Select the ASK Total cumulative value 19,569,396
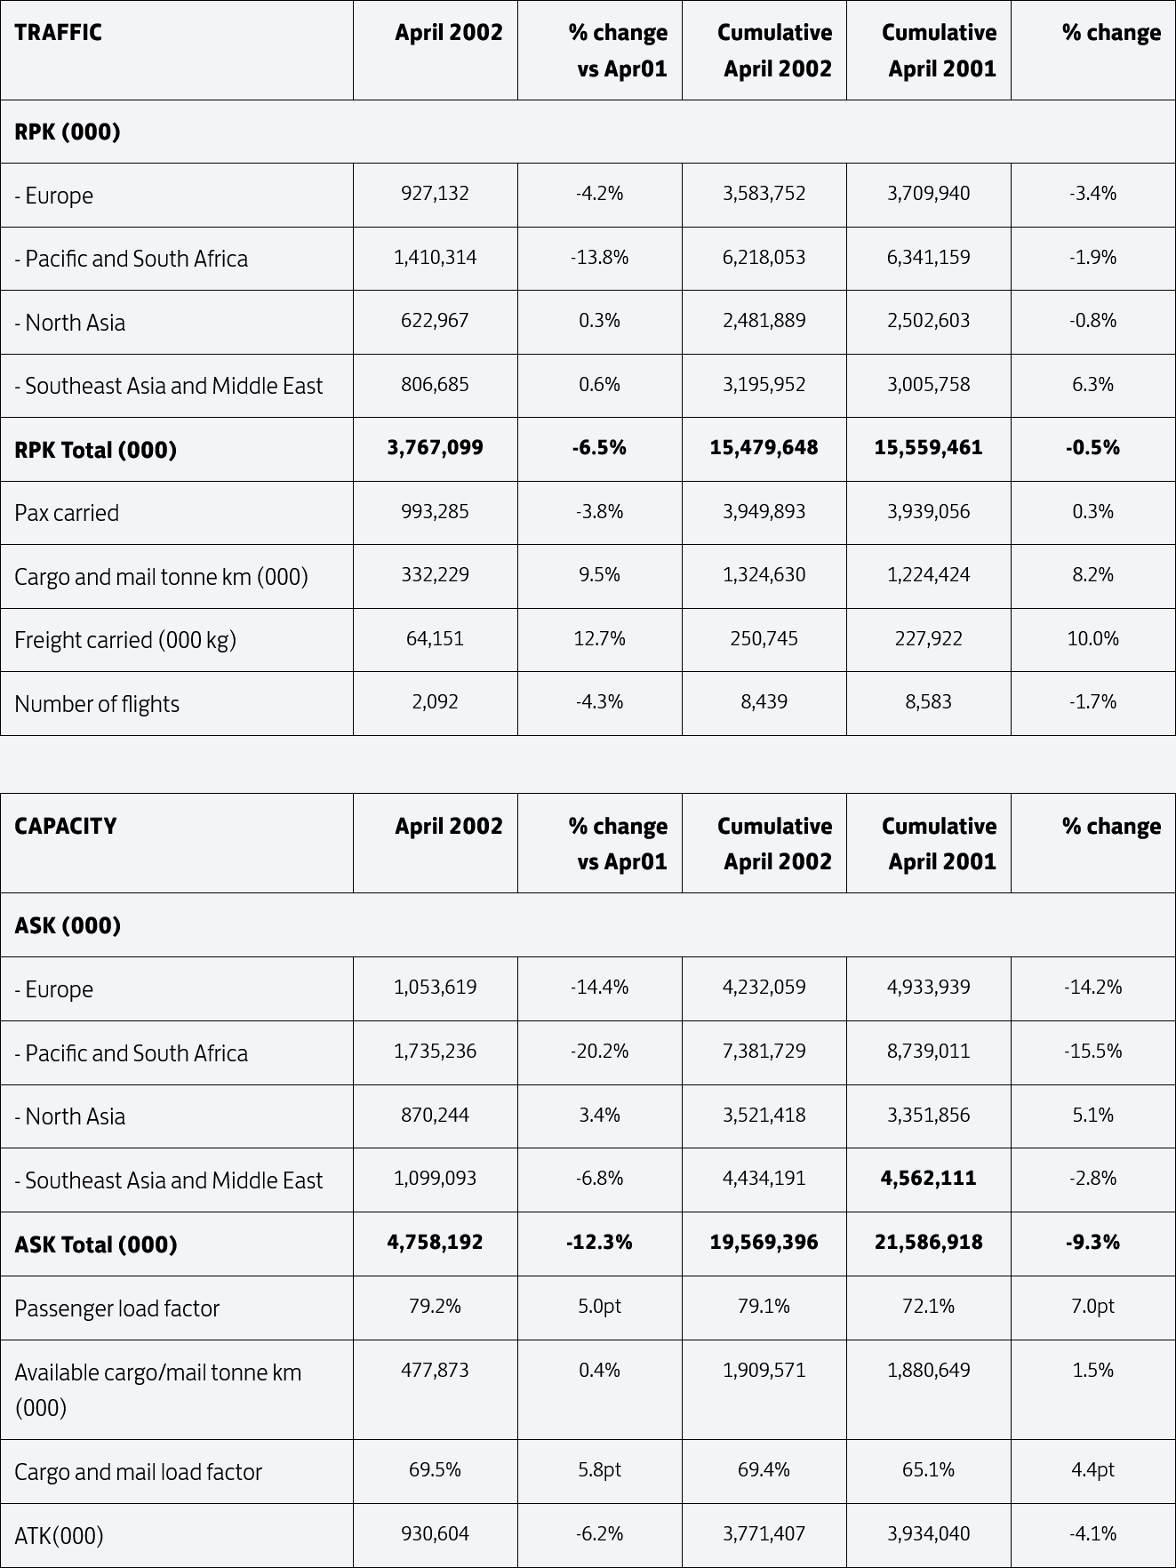 click(764, 1243)
